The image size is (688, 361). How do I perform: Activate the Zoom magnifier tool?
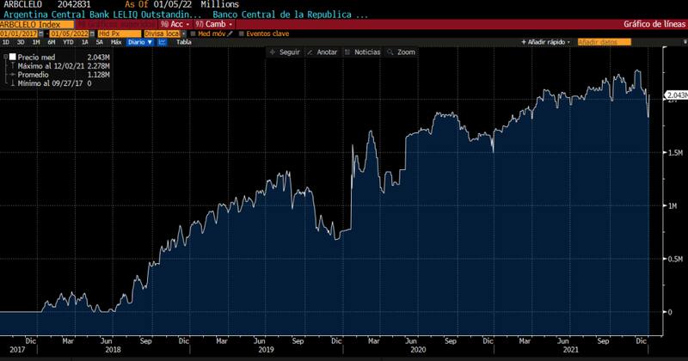pos(401,52)
